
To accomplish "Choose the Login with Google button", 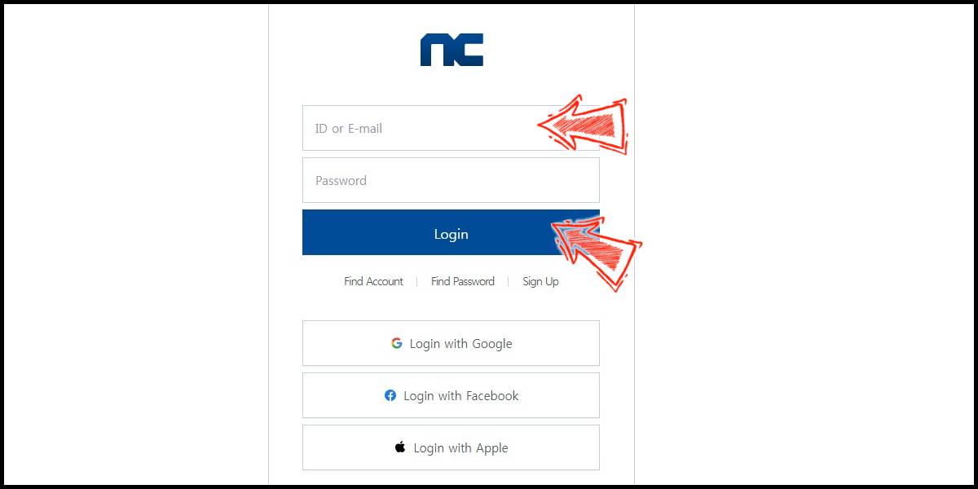I will 451,343.
